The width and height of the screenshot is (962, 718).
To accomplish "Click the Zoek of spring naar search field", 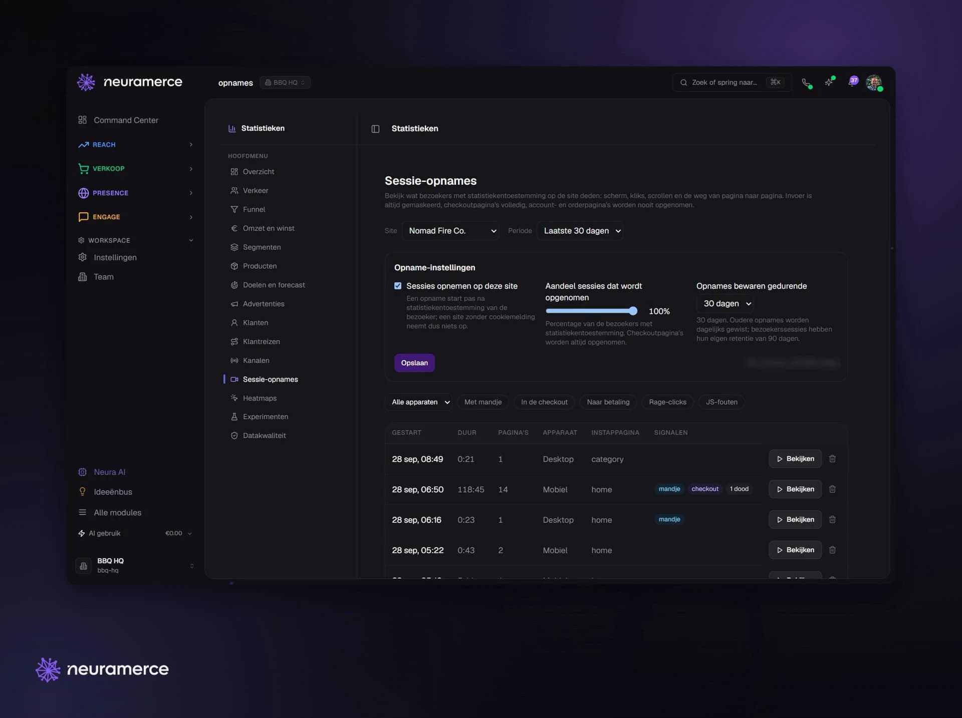I will (x=732, y=83).
